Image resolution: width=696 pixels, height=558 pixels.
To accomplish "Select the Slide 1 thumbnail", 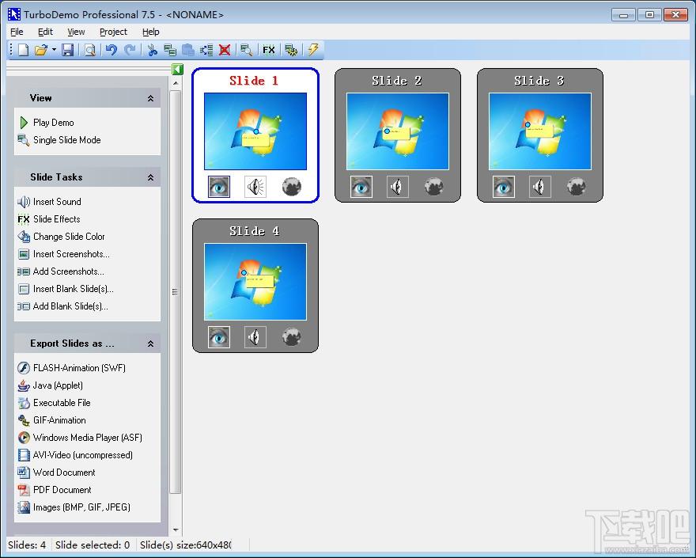I will (x=255, y=131).
